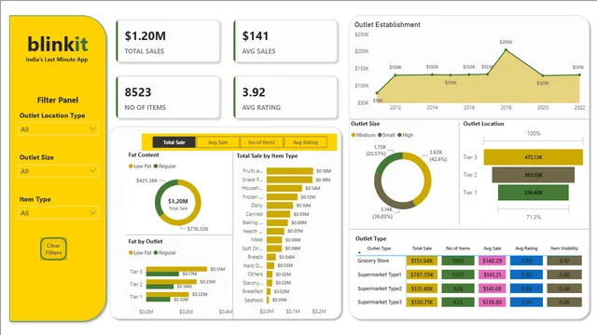
Task: Click the 5577 No of Items cell
Action: click(x=458, y=275)
